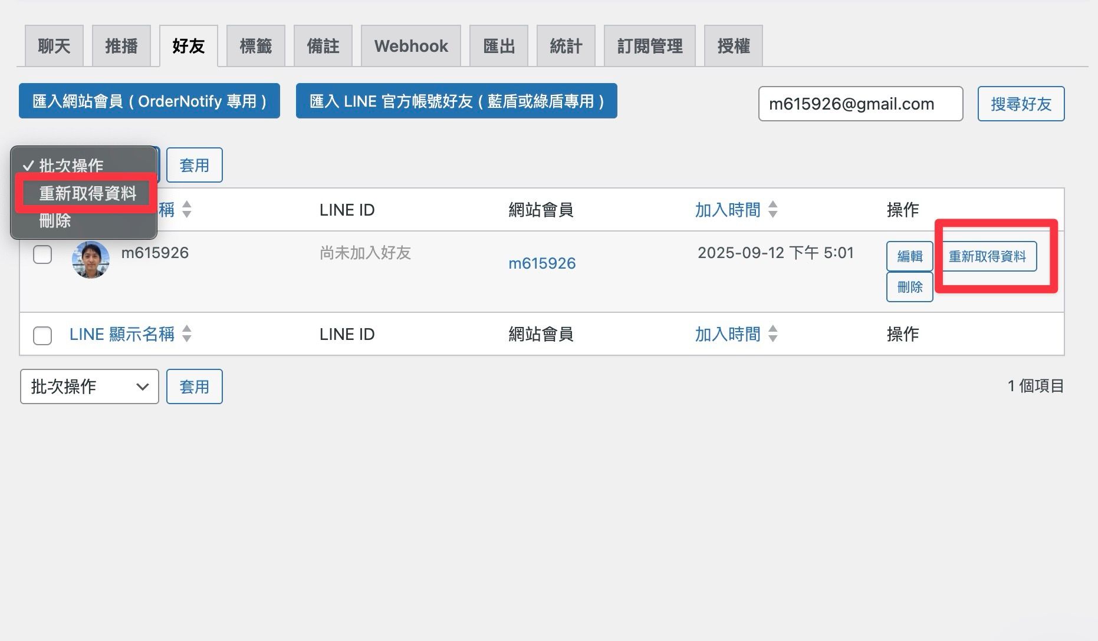Choose 重新取得資料 in the bulk action menu
This screenshot has height=641, width=1098.
pos(87,193)
